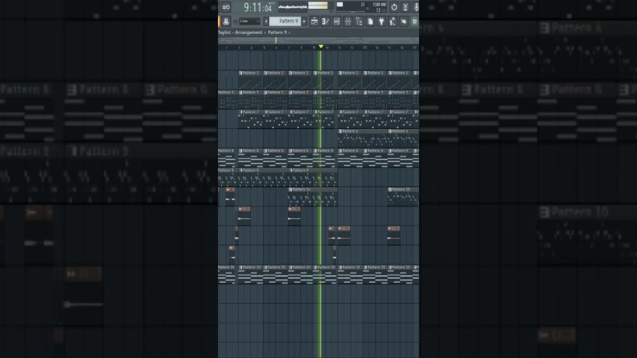Click the one-click audio recording icon
This screenshot has width=637, height=358.
tap(404, 21)
